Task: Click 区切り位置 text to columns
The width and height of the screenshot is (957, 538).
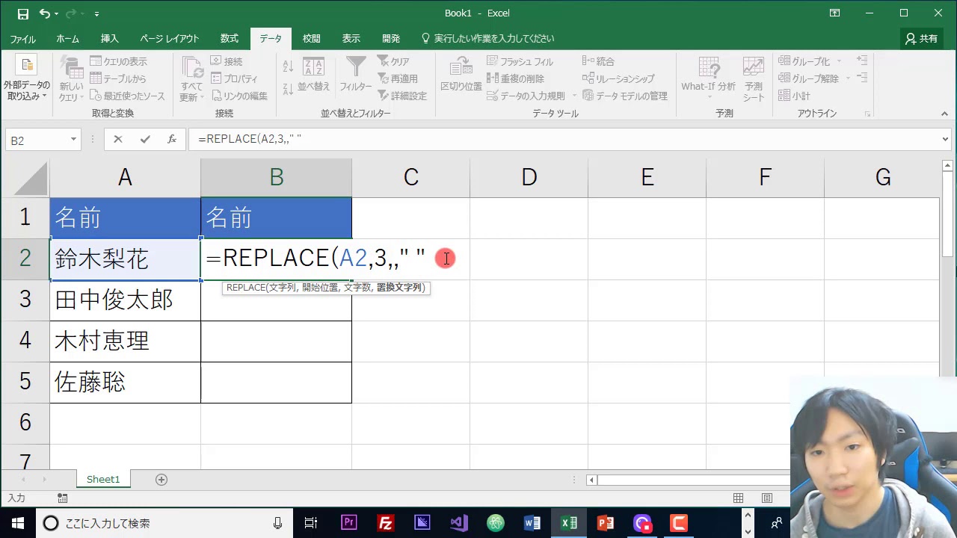Action: (x=461, y=75)
